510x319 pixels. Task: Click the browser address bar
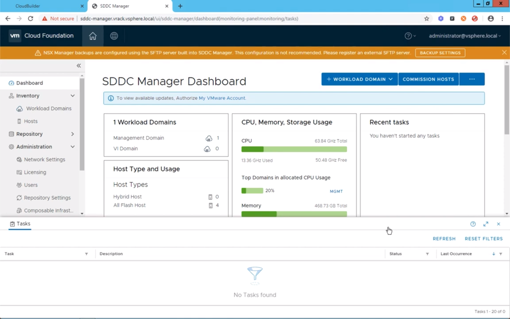[x=251, y=18]
